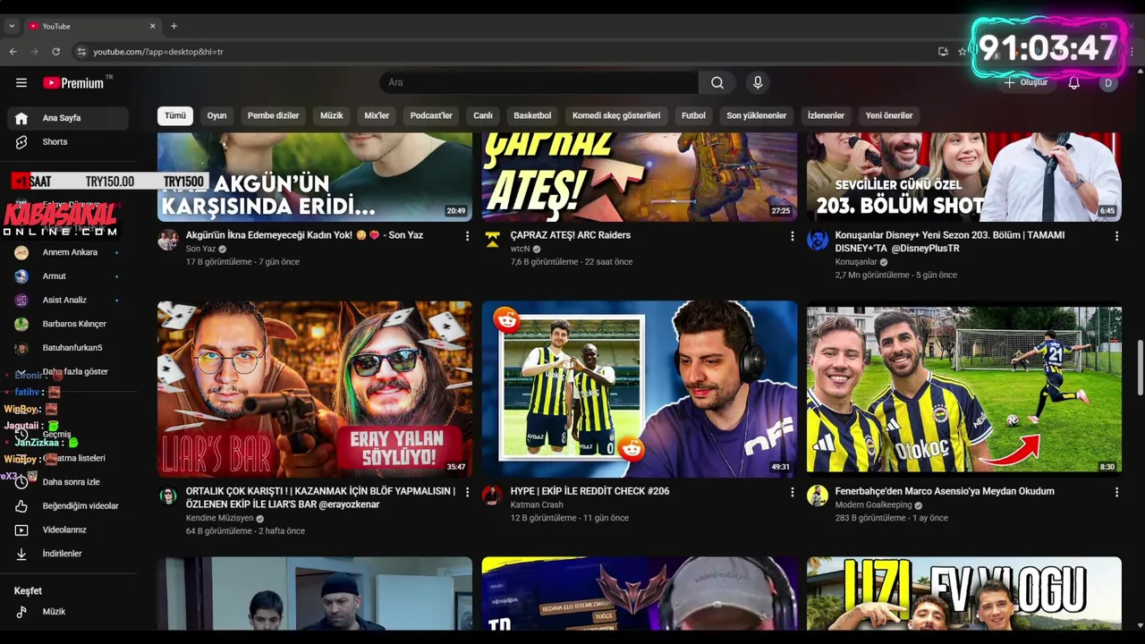Viewport: 1145px width, 644px height.
Task: Reload the page with the refresh icon
Action: 56,52
